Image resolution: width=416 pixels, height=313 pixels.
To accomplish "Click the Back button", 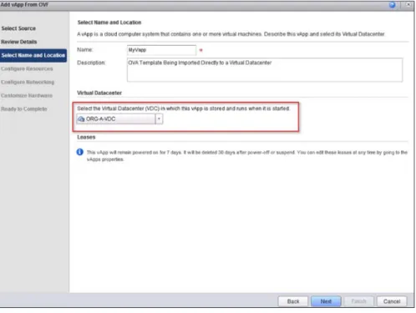I will [x=293, y=301].
